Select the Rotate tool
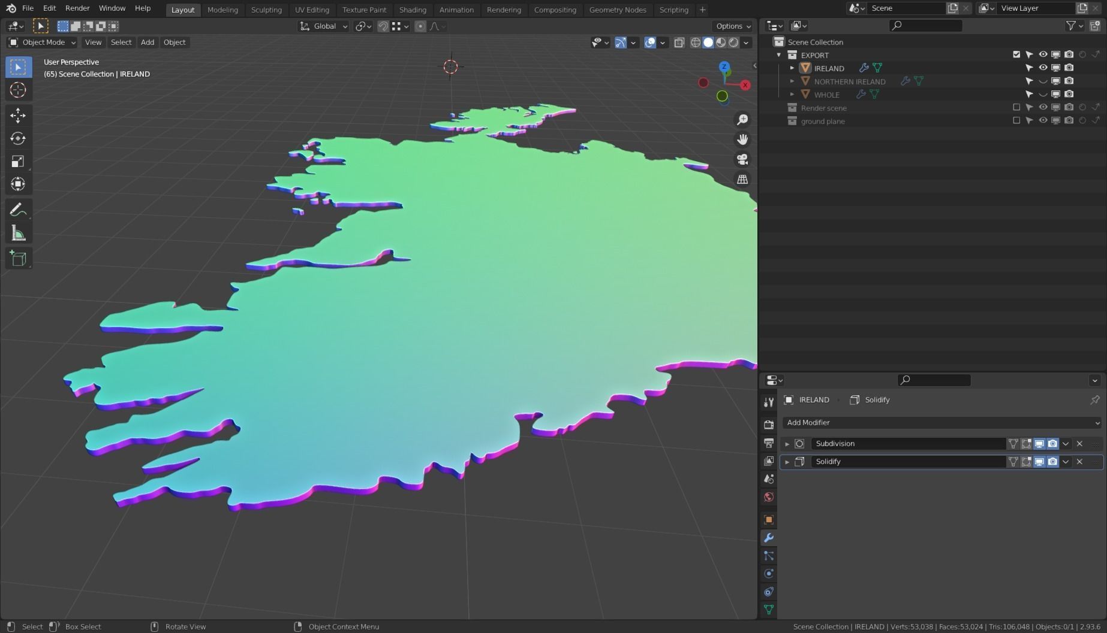 coord(18,138)
